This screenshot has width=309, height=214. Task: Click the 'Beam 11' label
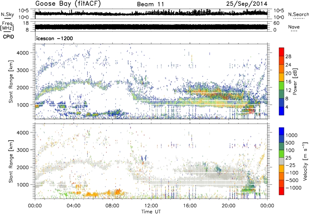click(x=151, y=4)
